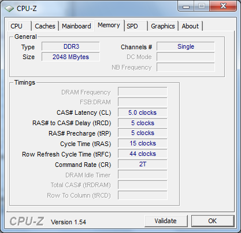241x233 pixels.
Task: Click the CPU-Z icon in title bar
Action: pyautogui.click(x=9, y=9)
